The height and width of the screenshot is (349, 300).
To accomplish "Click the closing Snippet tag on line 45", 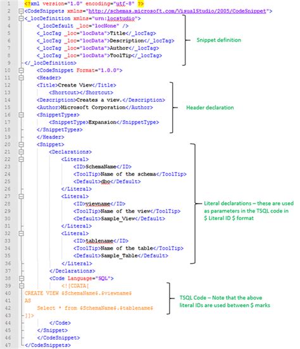I will pos(52,330).
